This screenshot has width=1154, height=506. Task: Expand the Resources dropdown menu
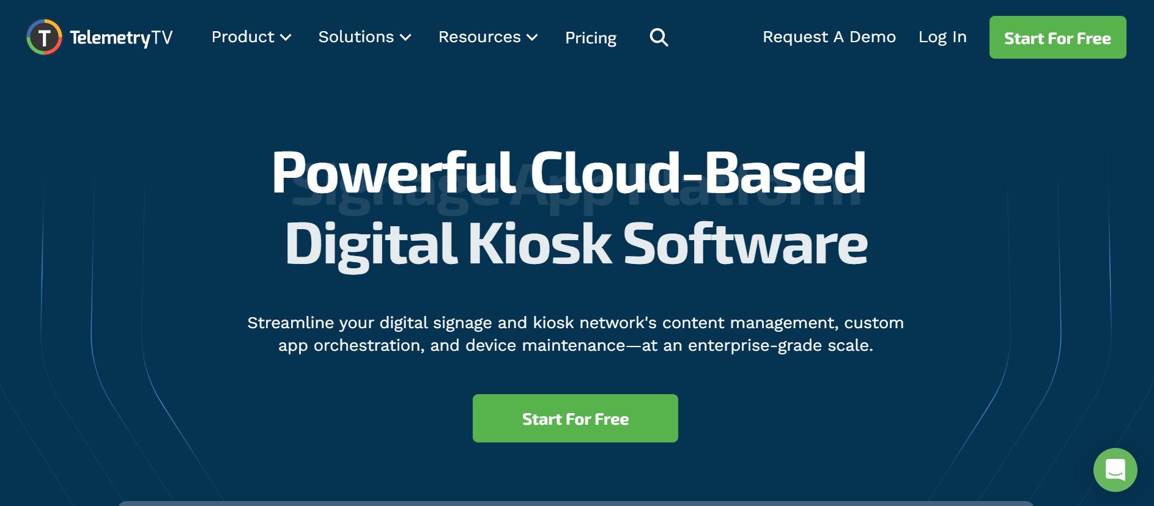coord(488,37)
